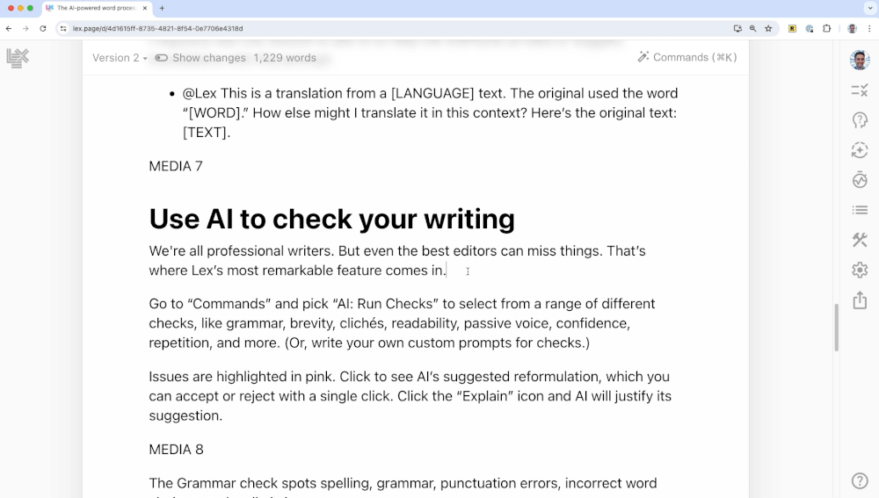Click the [TEXT]. placeholder in bullet
879x498 pixels.
(207, 133)
